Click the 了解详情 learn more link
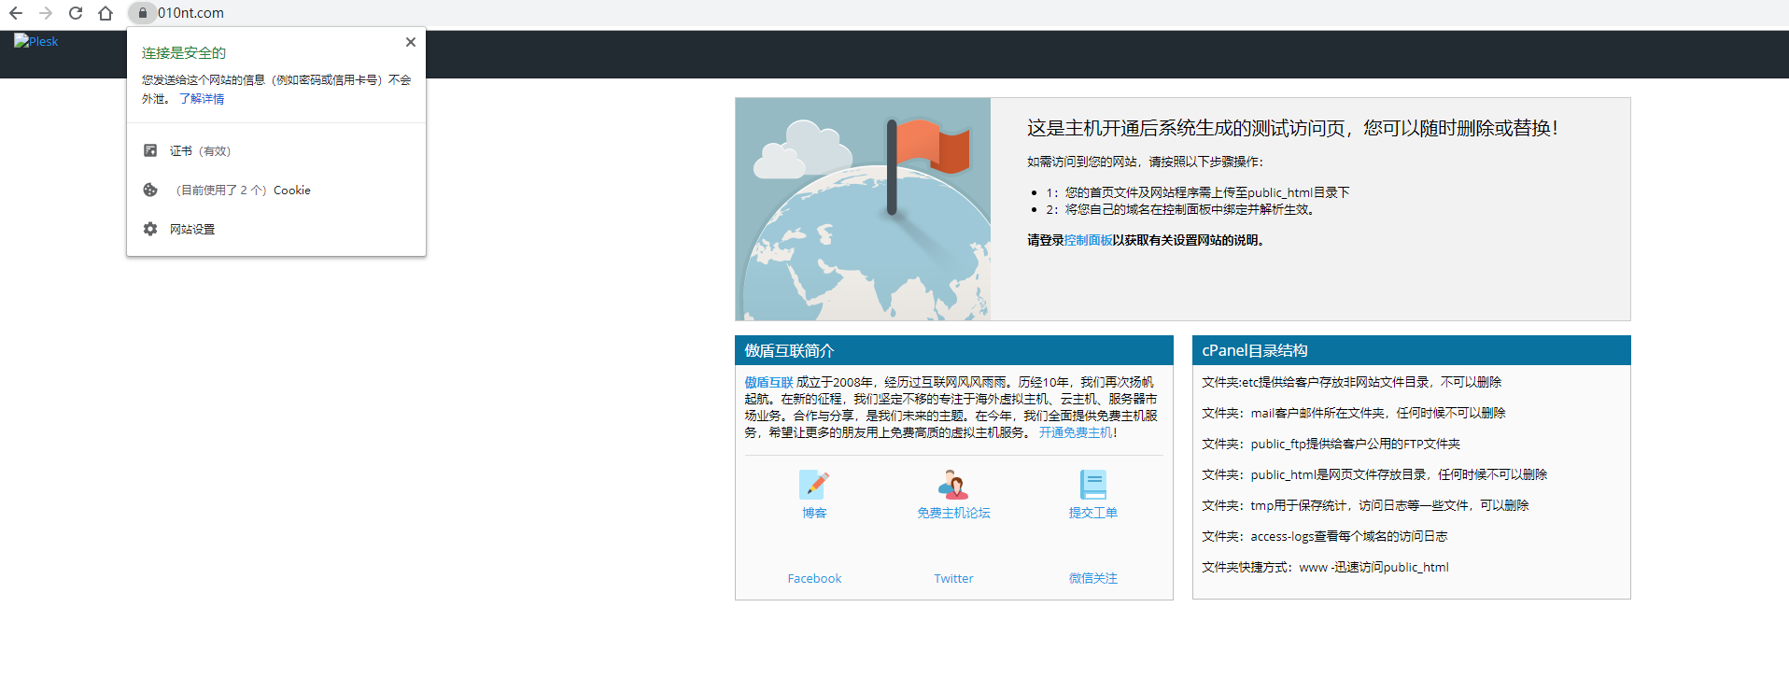 pos(202,99)
